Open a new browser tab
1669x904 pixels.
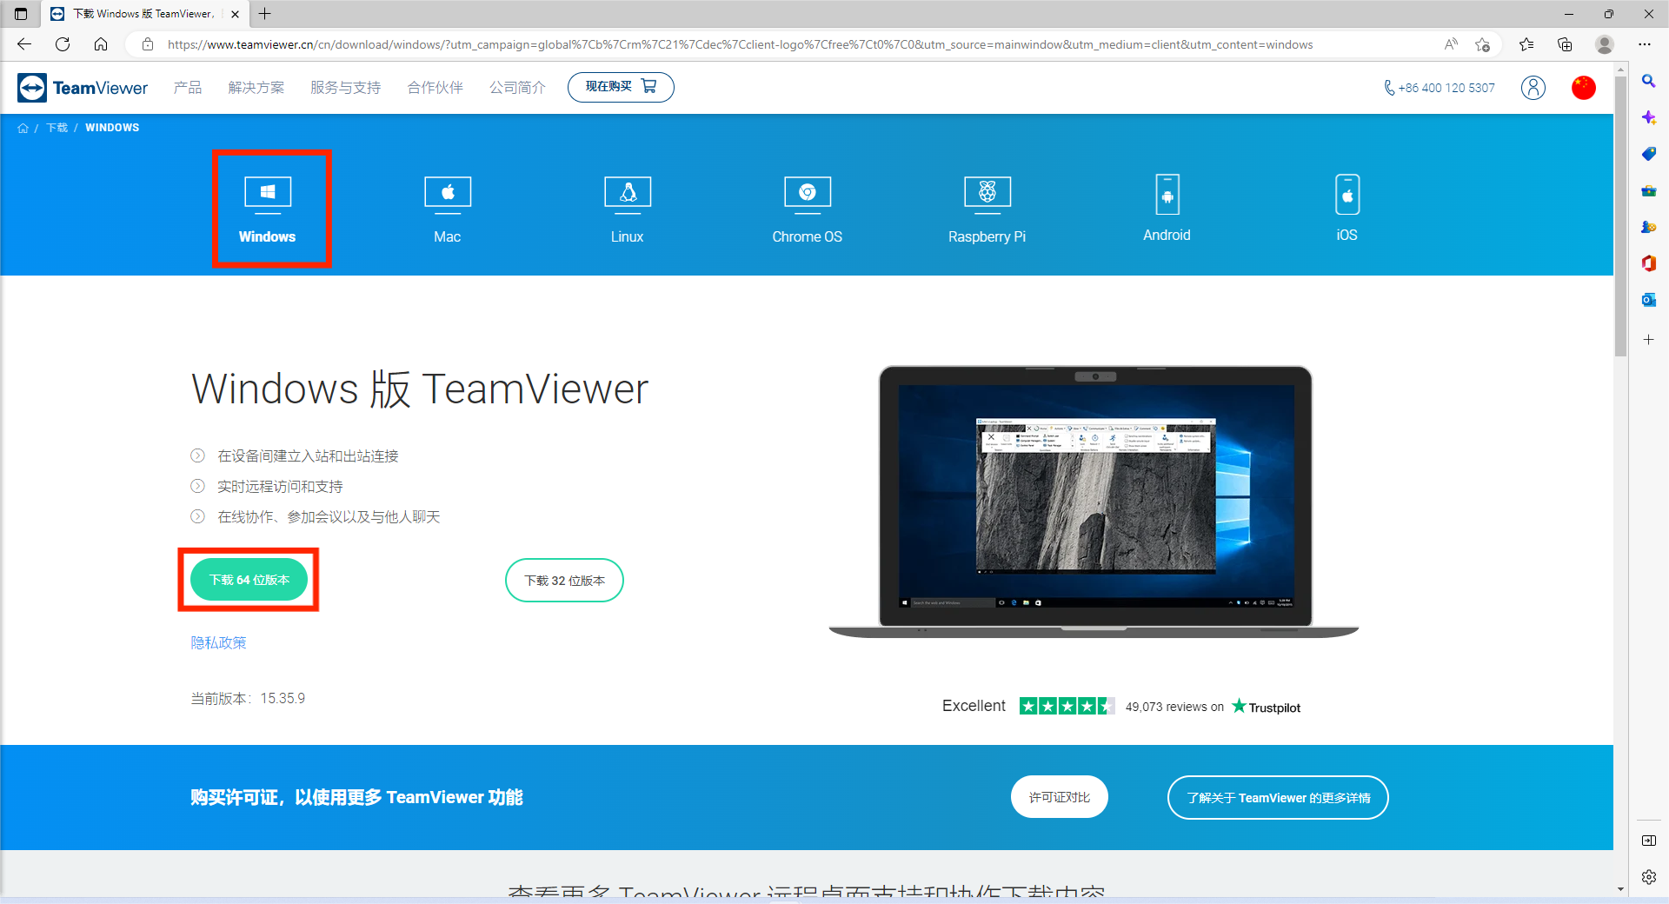pos(265,14)
